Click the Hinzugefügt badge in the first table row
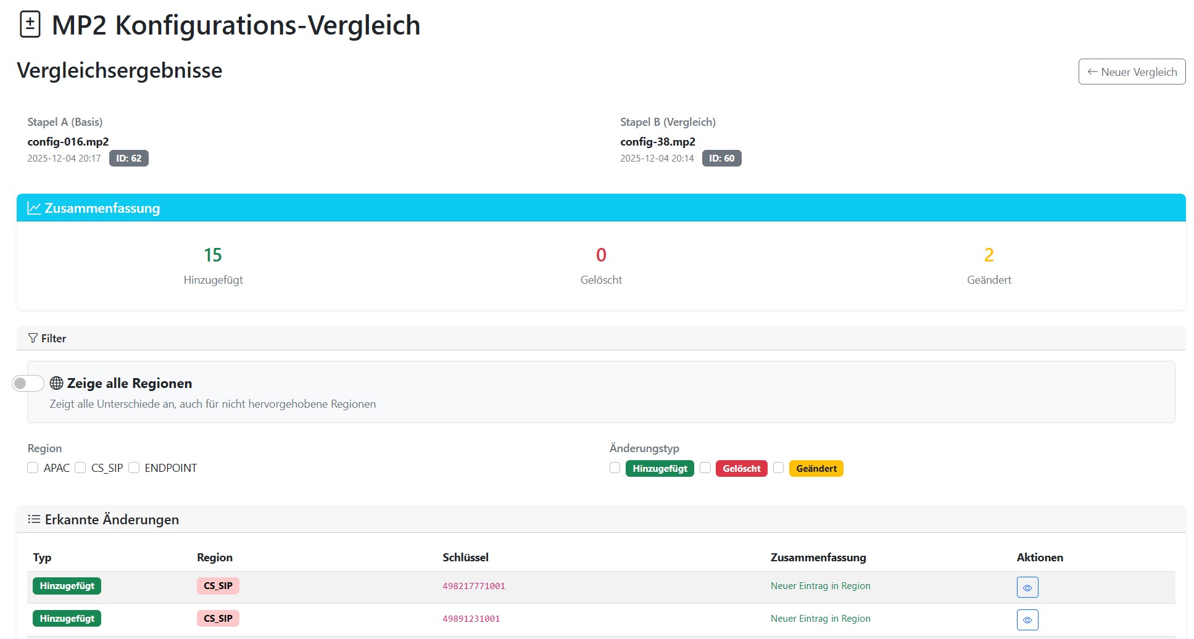The image size is (1194, 639). [67, 586]
